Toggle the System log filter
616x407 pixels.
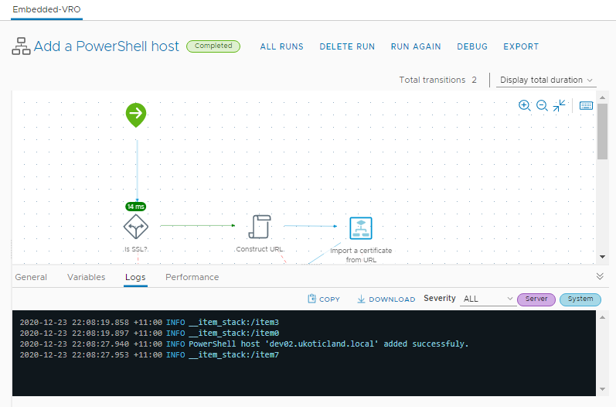[580, 299]
